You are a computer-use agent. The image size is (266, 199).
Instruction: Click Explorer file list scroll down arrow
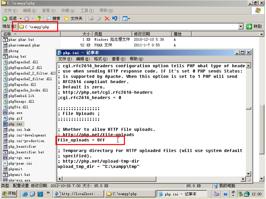pos(261,179)
